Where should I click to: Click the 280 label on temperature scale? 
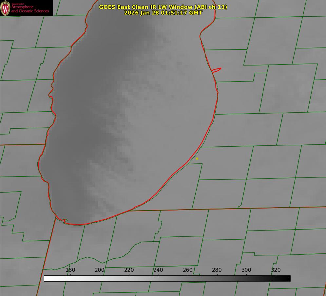point(217,270)
